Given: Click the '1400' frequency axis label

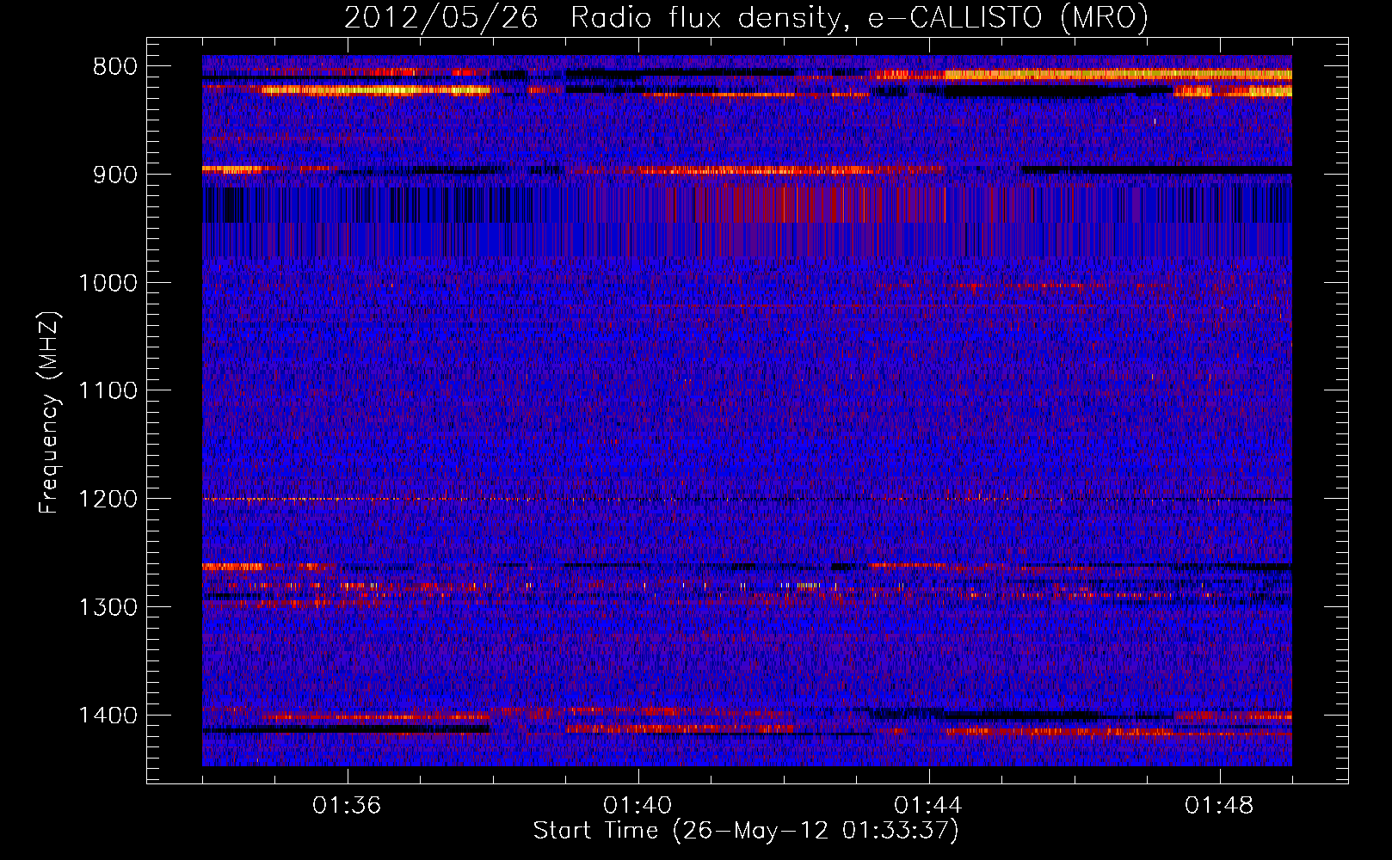Looking at the screenshot, I should (108, 716).
